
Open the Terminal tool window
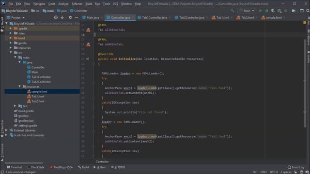point(14,167)
